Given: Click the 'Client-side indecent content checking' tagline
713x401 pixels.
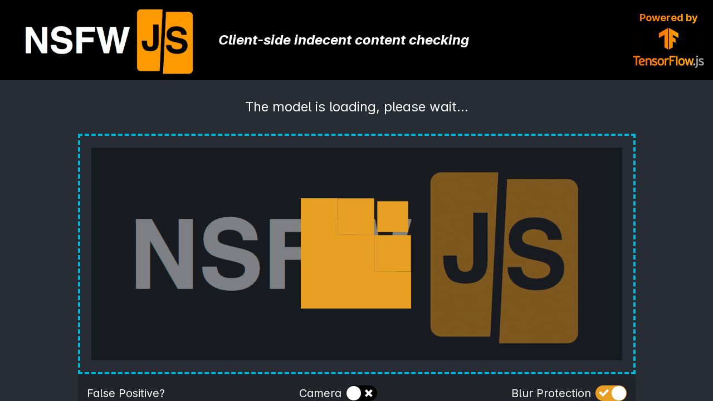Looking at the screenshot, I should 344,40.
